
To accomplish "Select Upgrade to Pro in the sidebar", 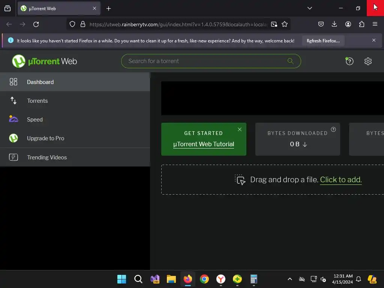I will (75, 138).
